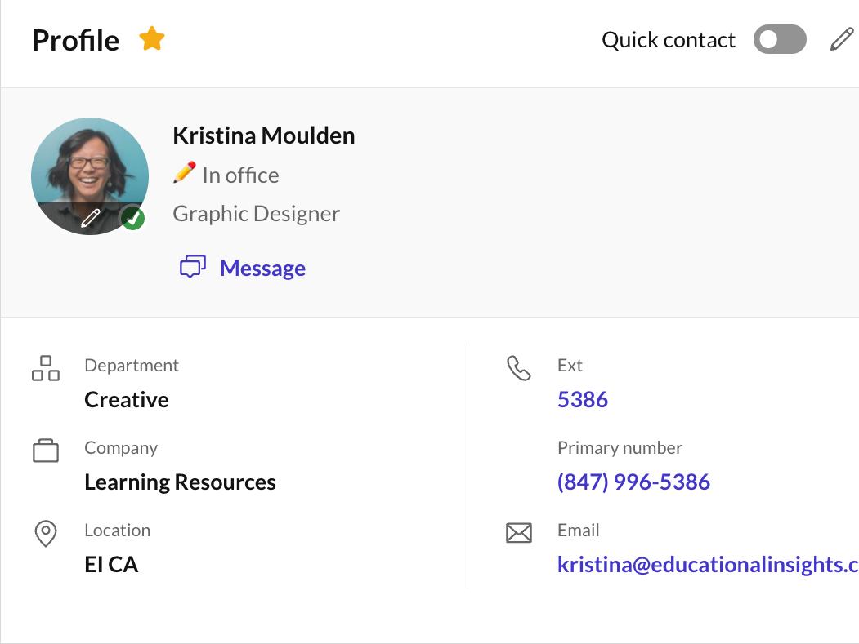Image resolution: width=859 pixels, height=644 pixels.
Task: Click the Message chat bubbles icon
Action: click(193, 268)
